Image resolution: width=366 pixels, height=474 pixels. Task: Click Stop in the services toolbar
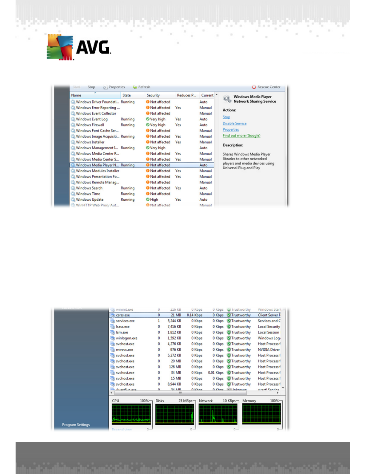click(91, 87)
